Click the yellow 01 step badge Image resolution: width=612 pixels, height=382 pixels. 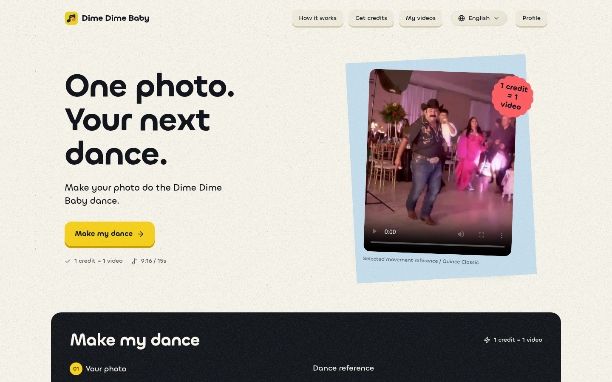(76, 369)
